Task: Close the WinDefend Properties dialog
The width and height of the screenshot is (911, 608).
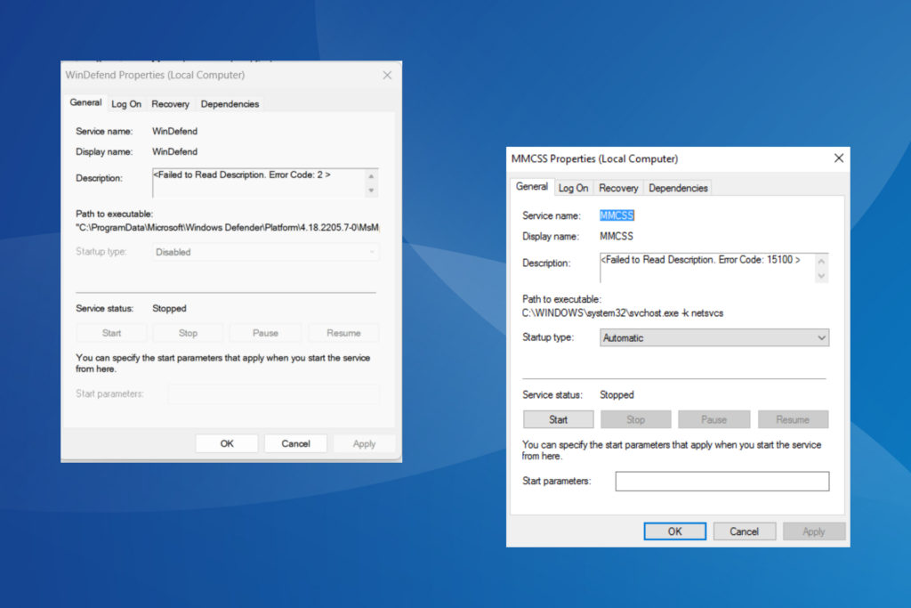Action: [x=387, y=75]
